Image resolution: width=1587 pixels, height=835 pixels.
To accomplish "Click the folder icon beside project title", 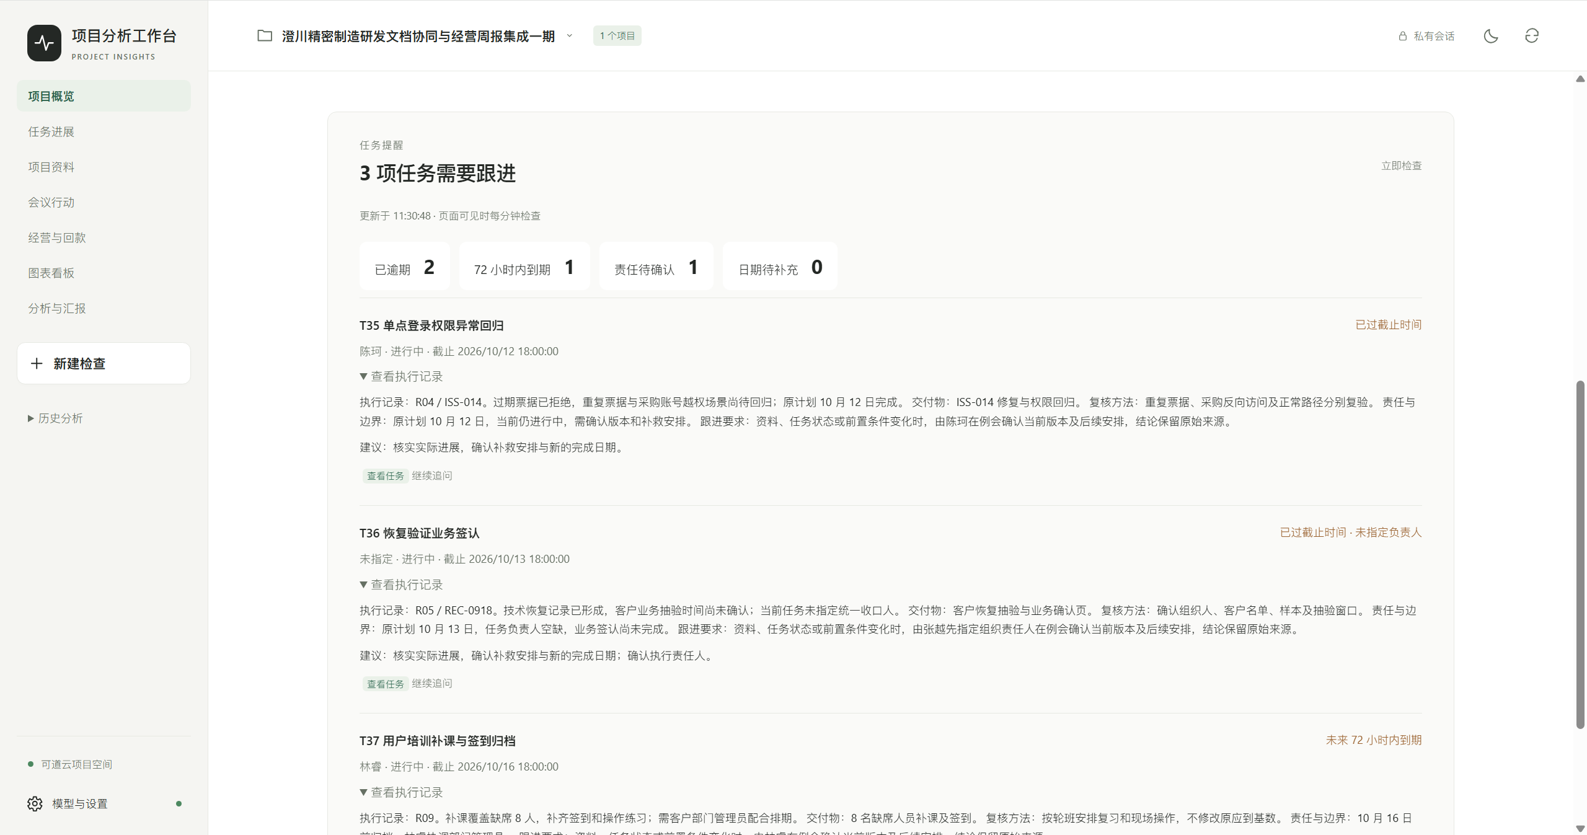I will click(x=265, y=36).
